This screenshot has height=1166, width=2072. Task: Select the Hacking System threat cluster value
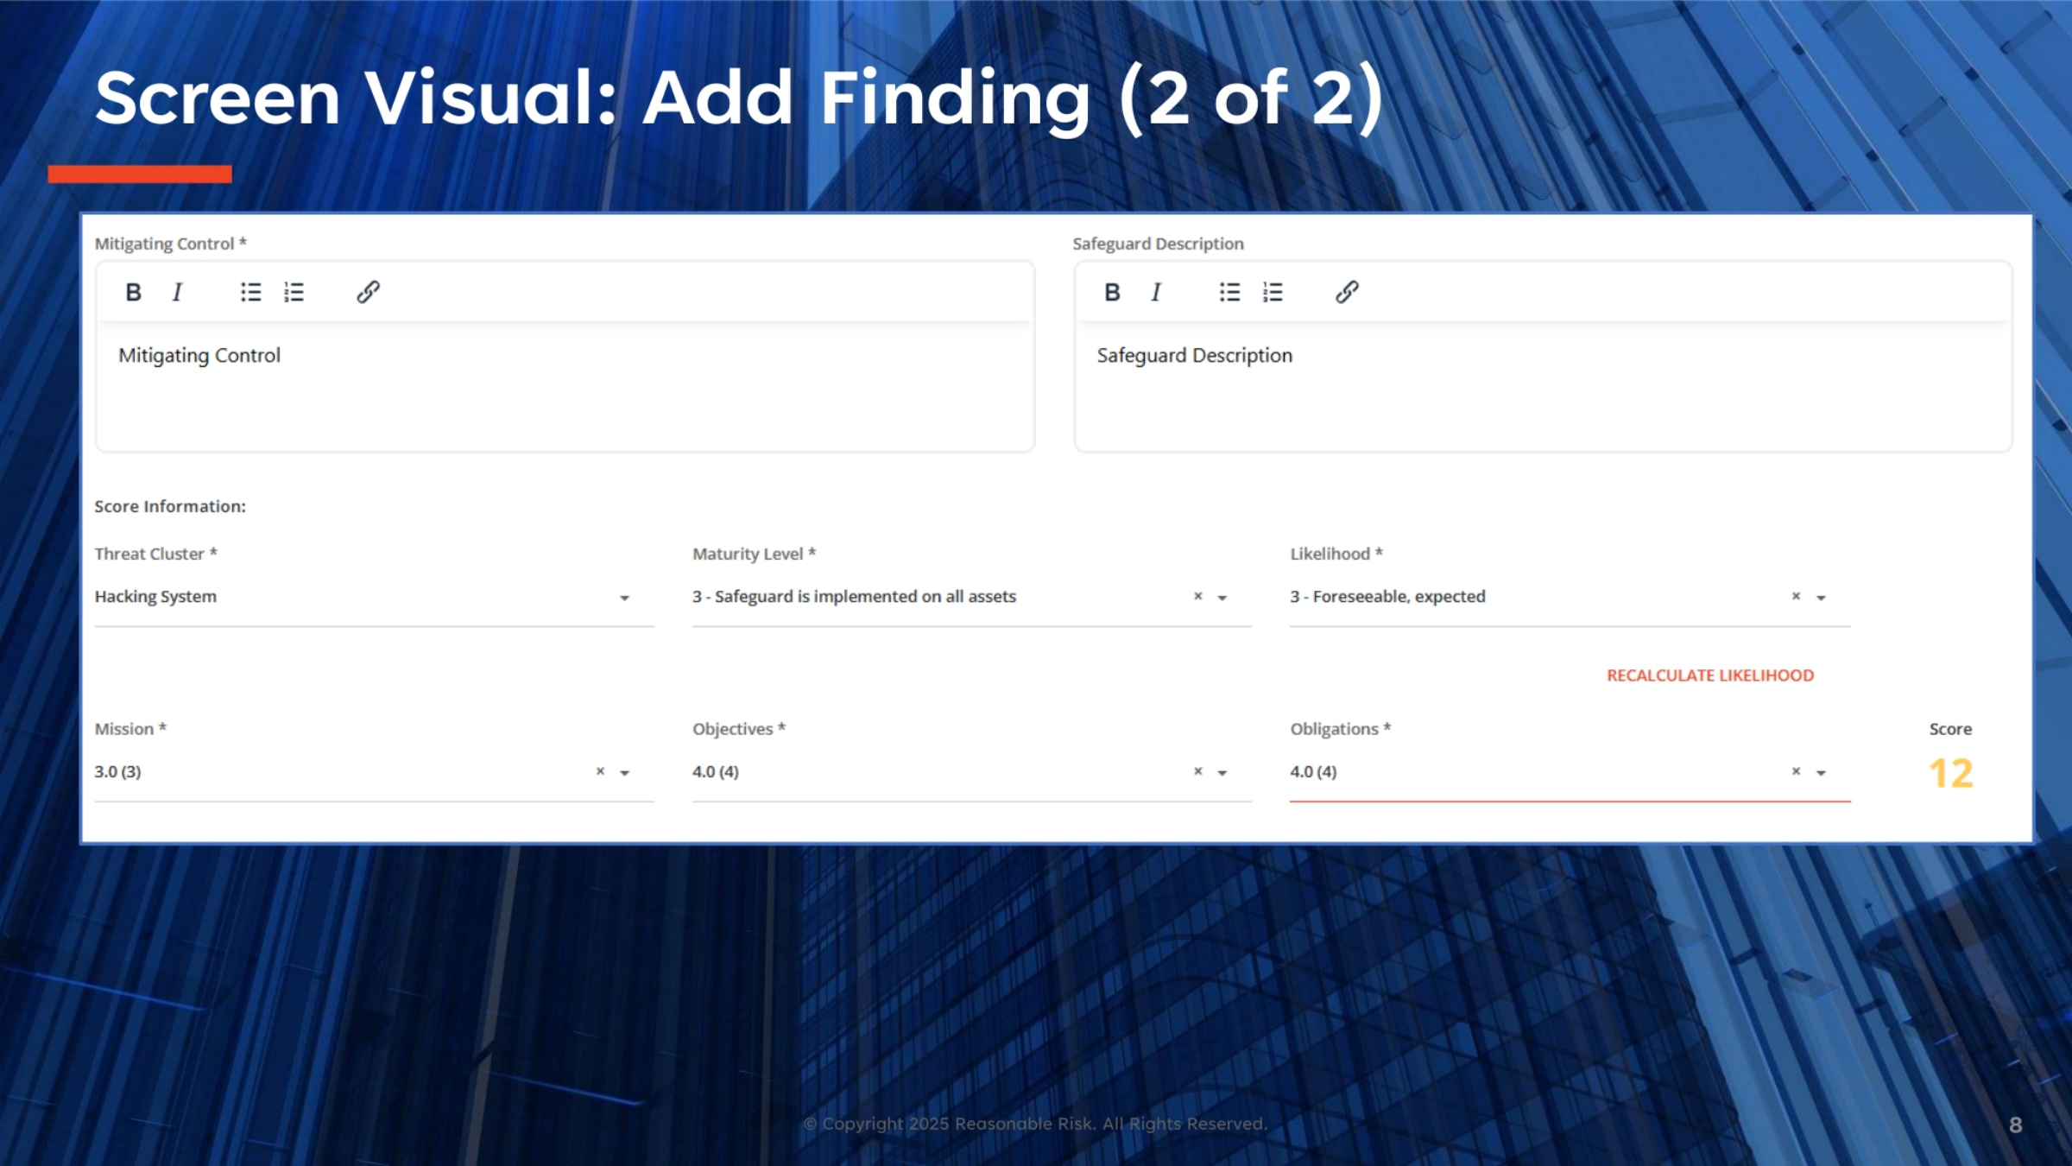pyautogui.click(x=155, y=597)
